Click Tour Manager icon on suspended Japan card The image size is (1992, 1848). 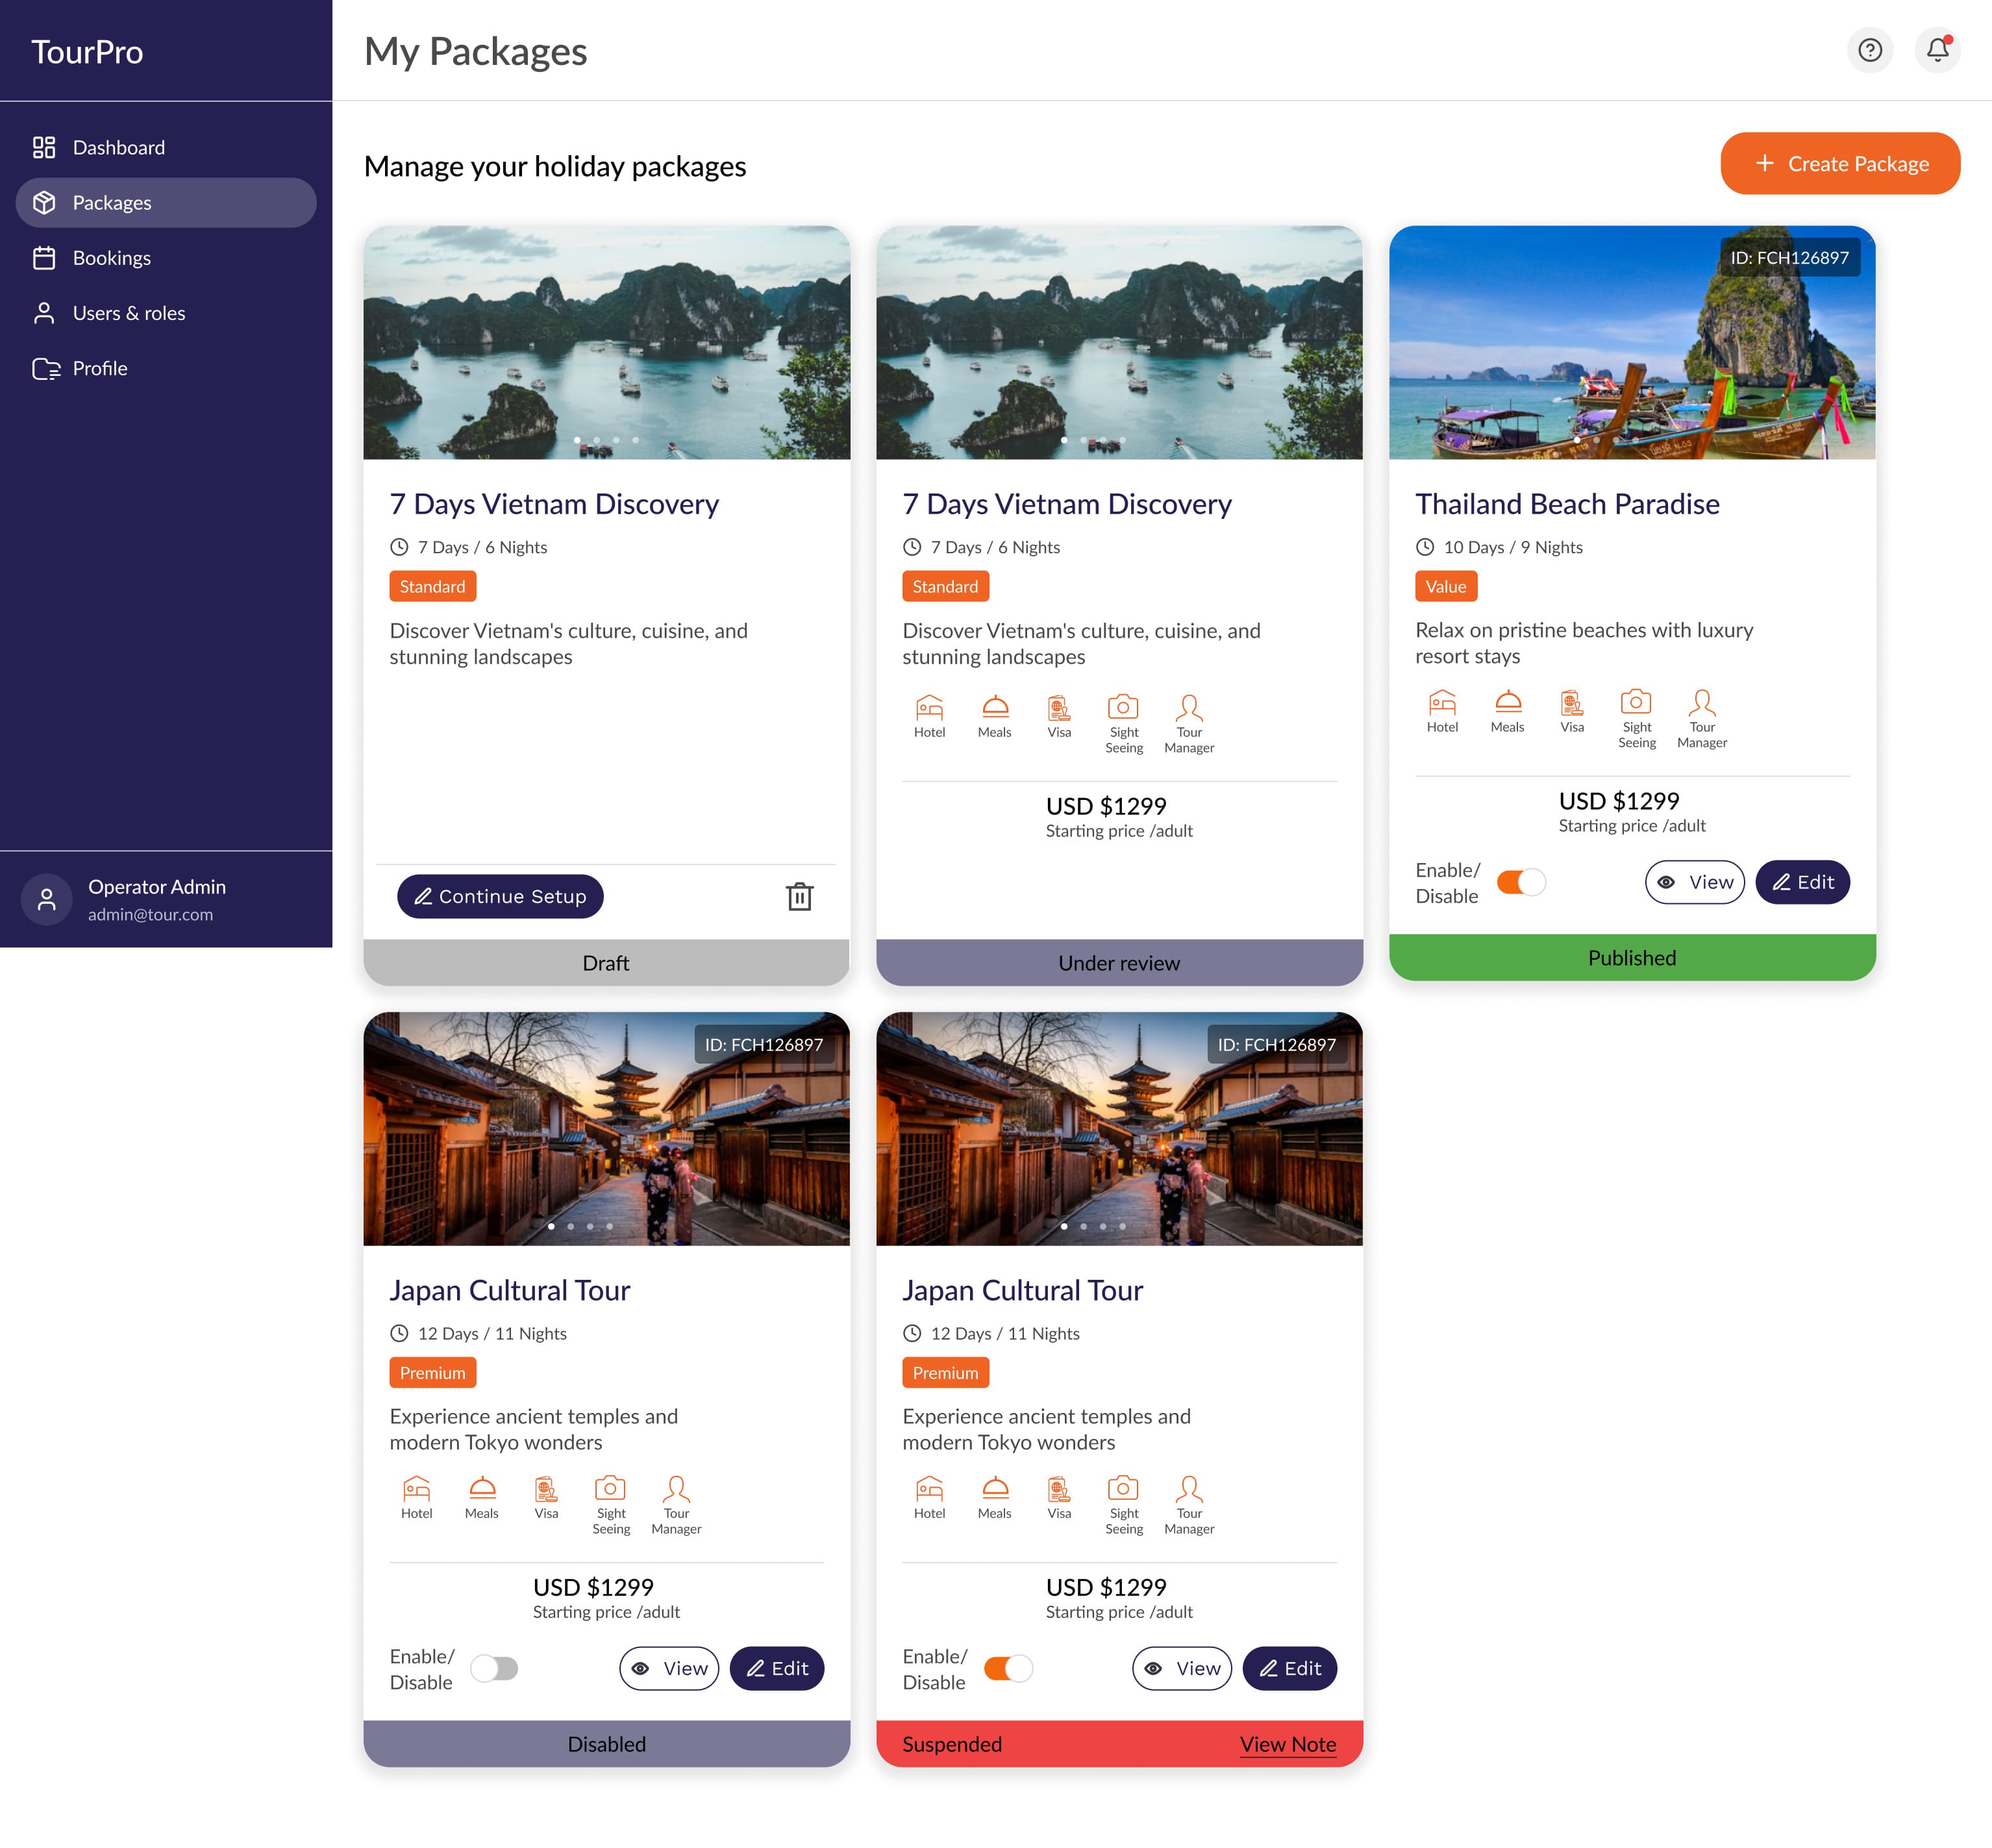[1189, 1489]
